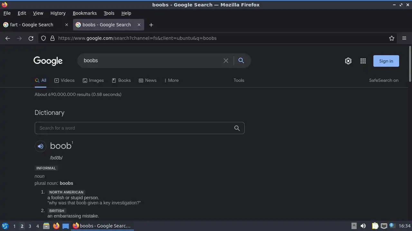This screenshot has width=412, height=231.
Task: Open the notification tray icon
Action: pyautogui.click(x=392, y=226)
